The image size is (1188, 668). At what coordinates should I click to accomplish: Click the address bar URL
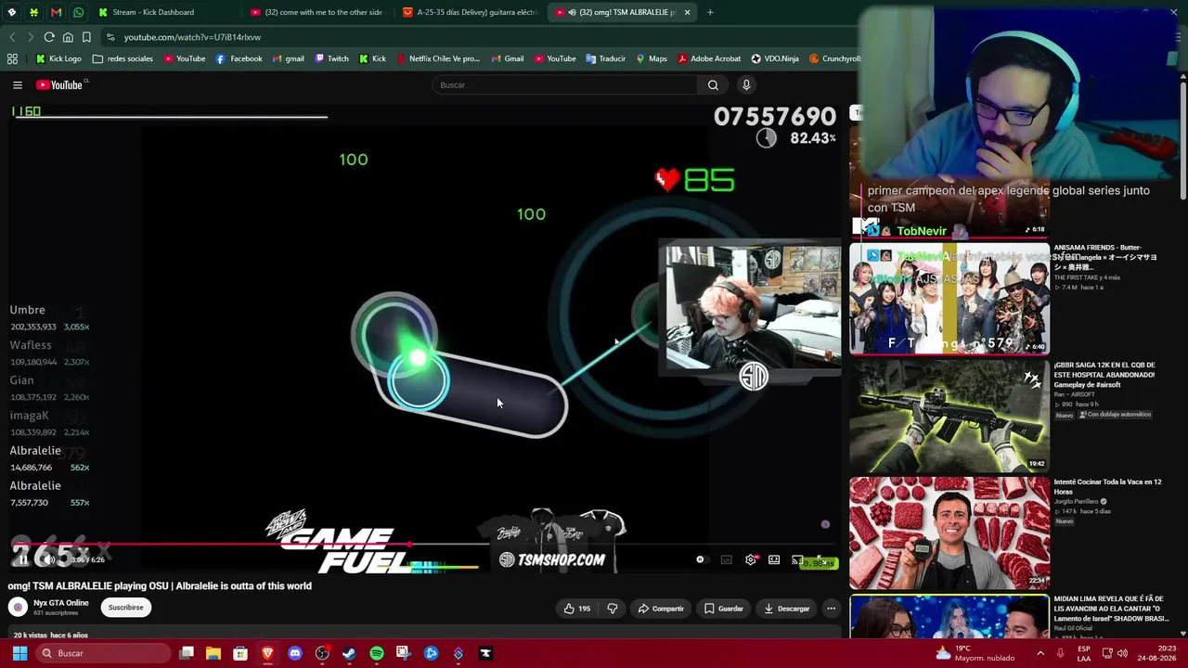tap(192, 37)
